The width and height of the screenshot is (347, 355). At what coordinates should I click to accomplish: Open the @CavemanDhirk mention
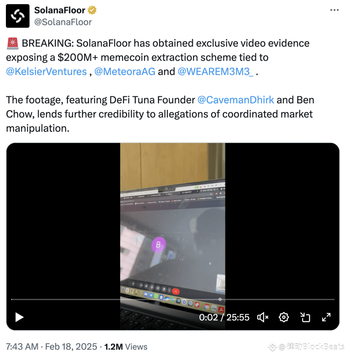(235, 100)
